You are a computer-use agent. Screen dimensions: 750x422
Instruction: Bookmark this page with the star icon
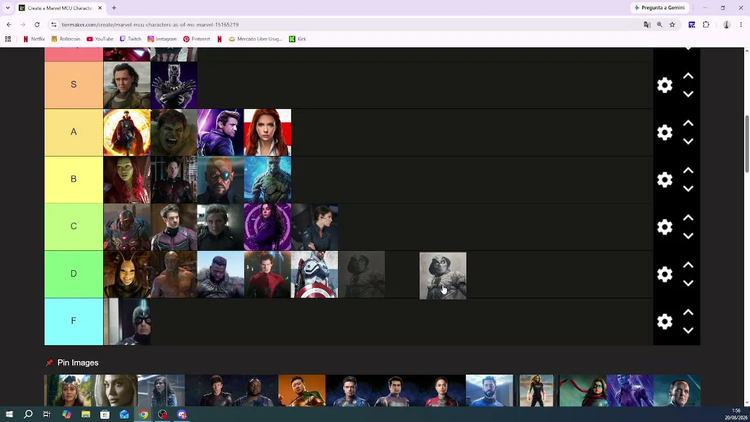(672, 25)
